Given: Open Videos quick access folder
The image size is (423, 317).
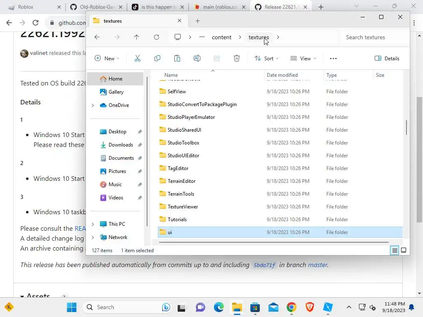Looking at the screenshot, I should point(115,198).
